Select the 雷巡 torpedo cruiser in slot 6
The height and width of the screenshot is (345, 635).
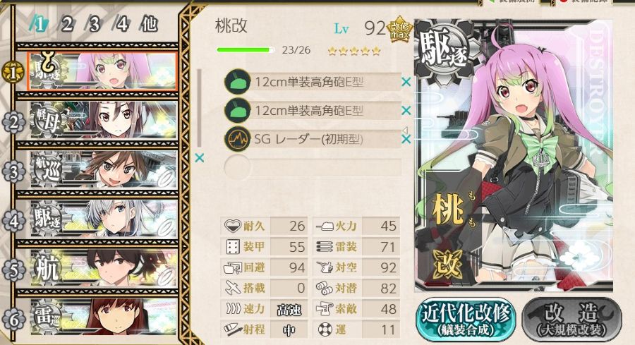coord(103,318)
